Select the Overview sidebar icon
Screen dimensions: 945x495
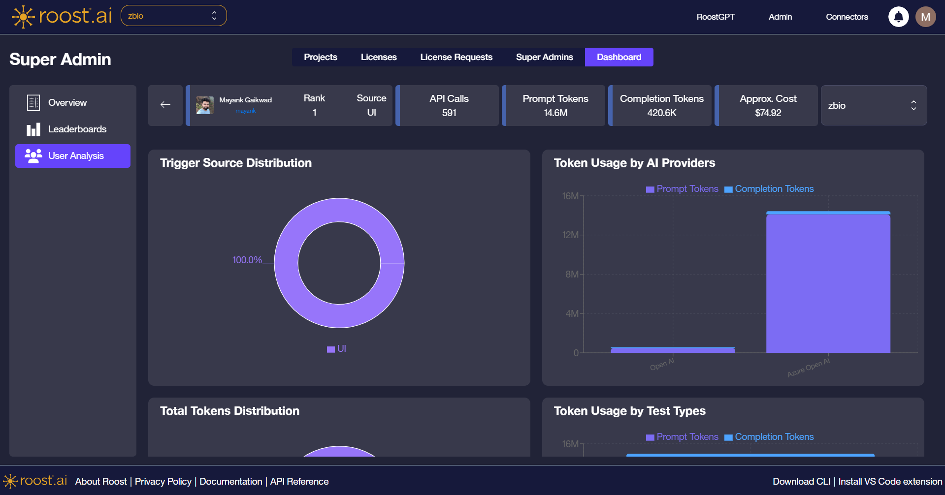[x=33, y=102]
